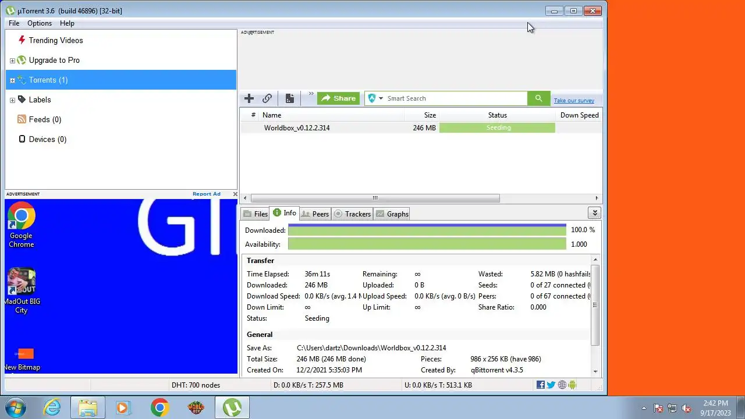The image size is (745, 419).
Task: Click the Feeds RSS icon
Action: (22, 119)
